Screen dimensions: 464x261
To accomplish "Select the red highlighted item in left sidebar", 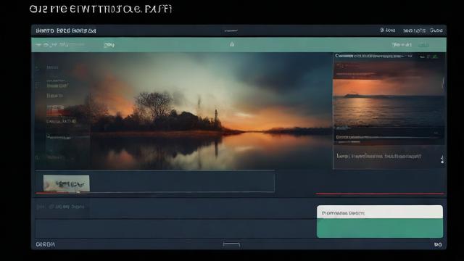I will coord(57,113).
